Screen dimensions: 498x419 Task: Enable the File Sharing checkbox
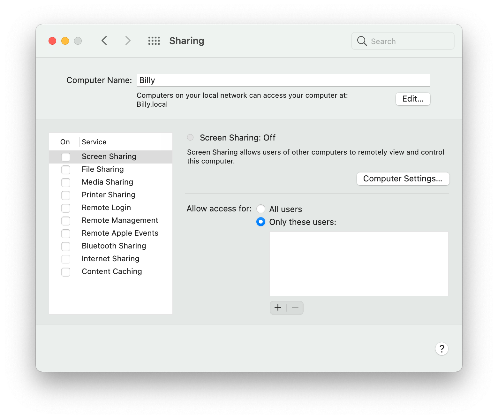pos(66,170)
